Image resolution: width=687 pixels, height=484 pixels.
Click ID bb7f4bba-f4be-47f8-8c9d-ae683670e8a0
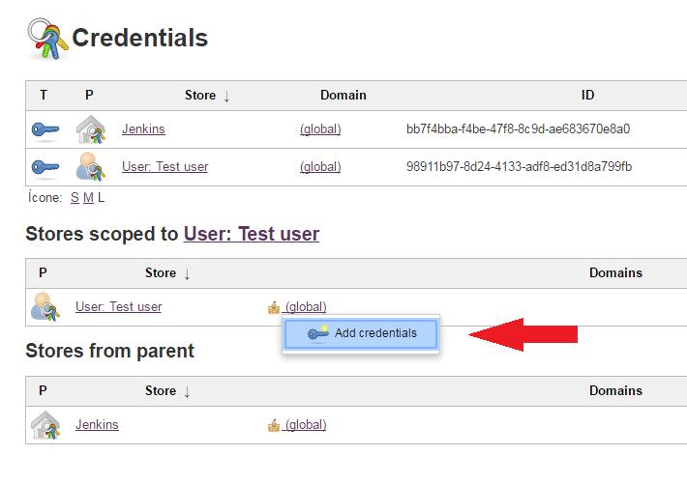(518, 129)
